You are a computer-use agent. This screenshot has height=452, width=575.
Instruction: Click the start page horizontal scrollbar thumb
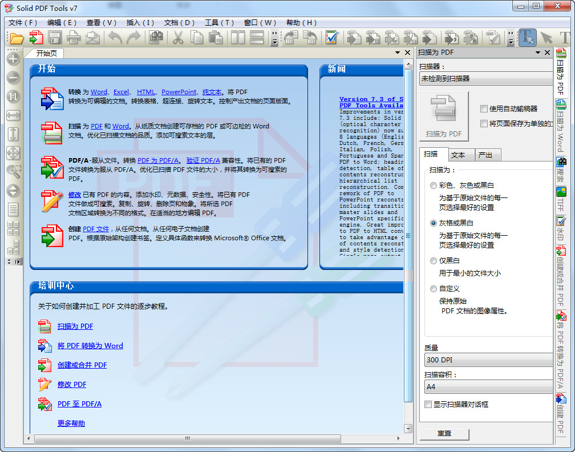[x=187, y=438]
